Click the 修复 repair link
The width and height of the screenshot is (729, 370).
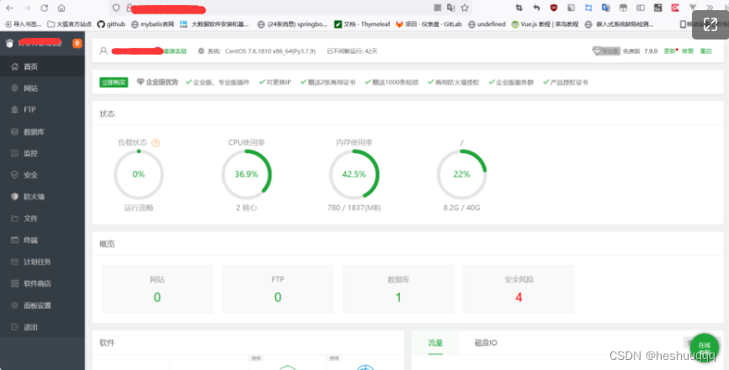coord(688,51)
